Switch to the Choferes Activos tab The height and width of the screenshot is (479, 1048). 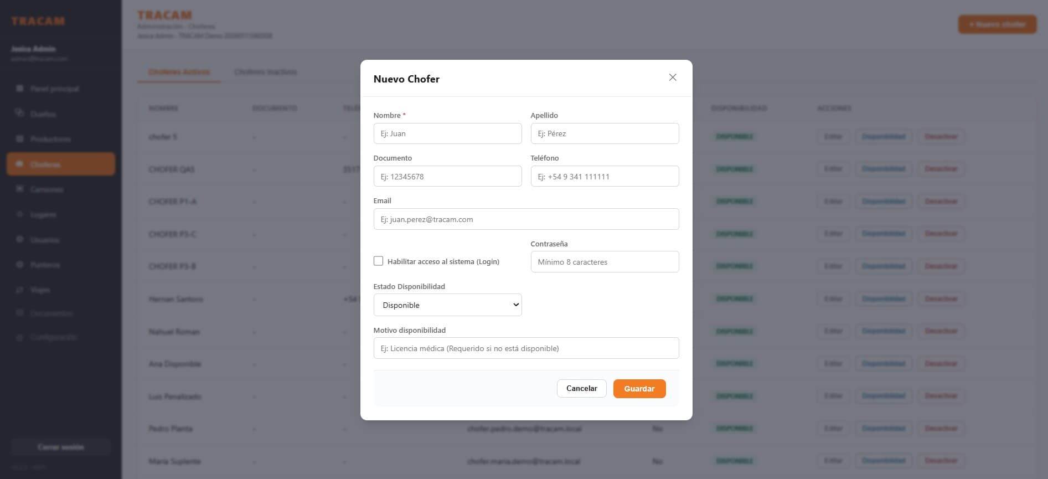pos(179,72)
